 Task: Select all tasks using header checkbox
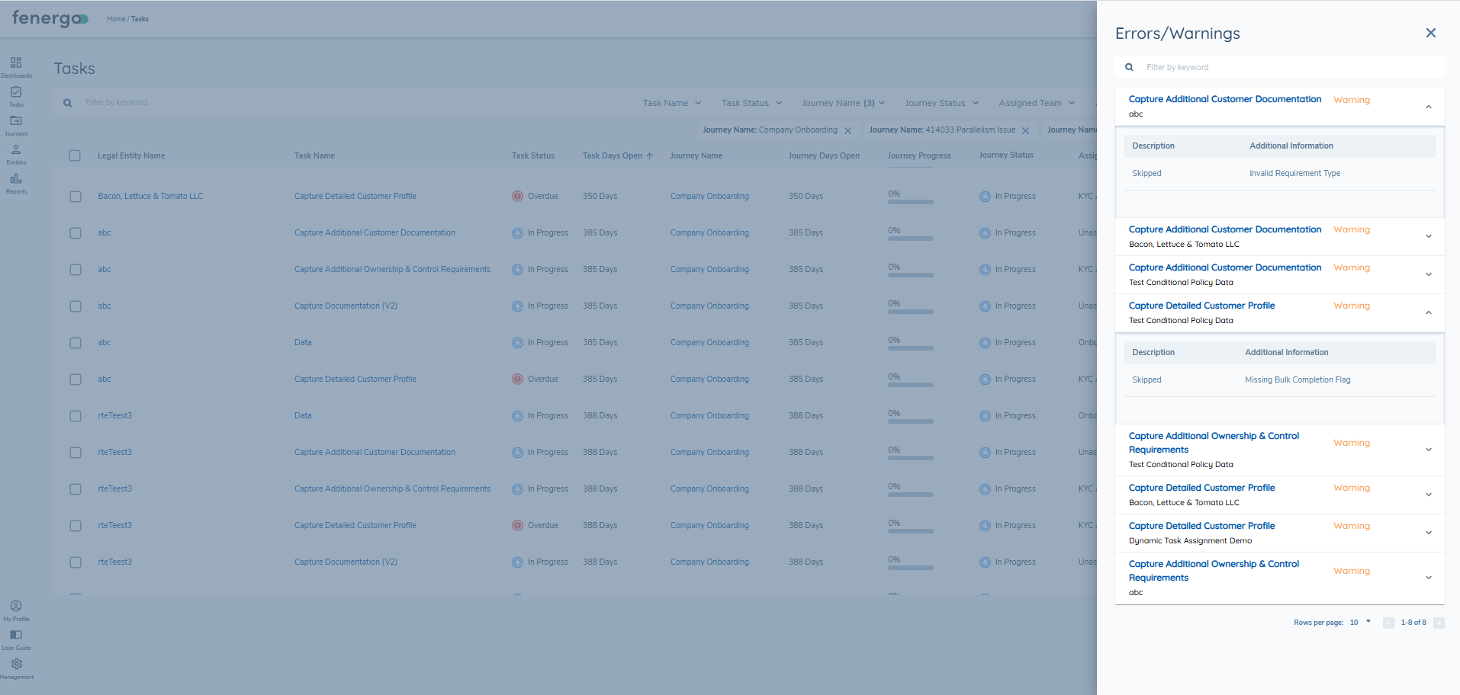point(75,155)
